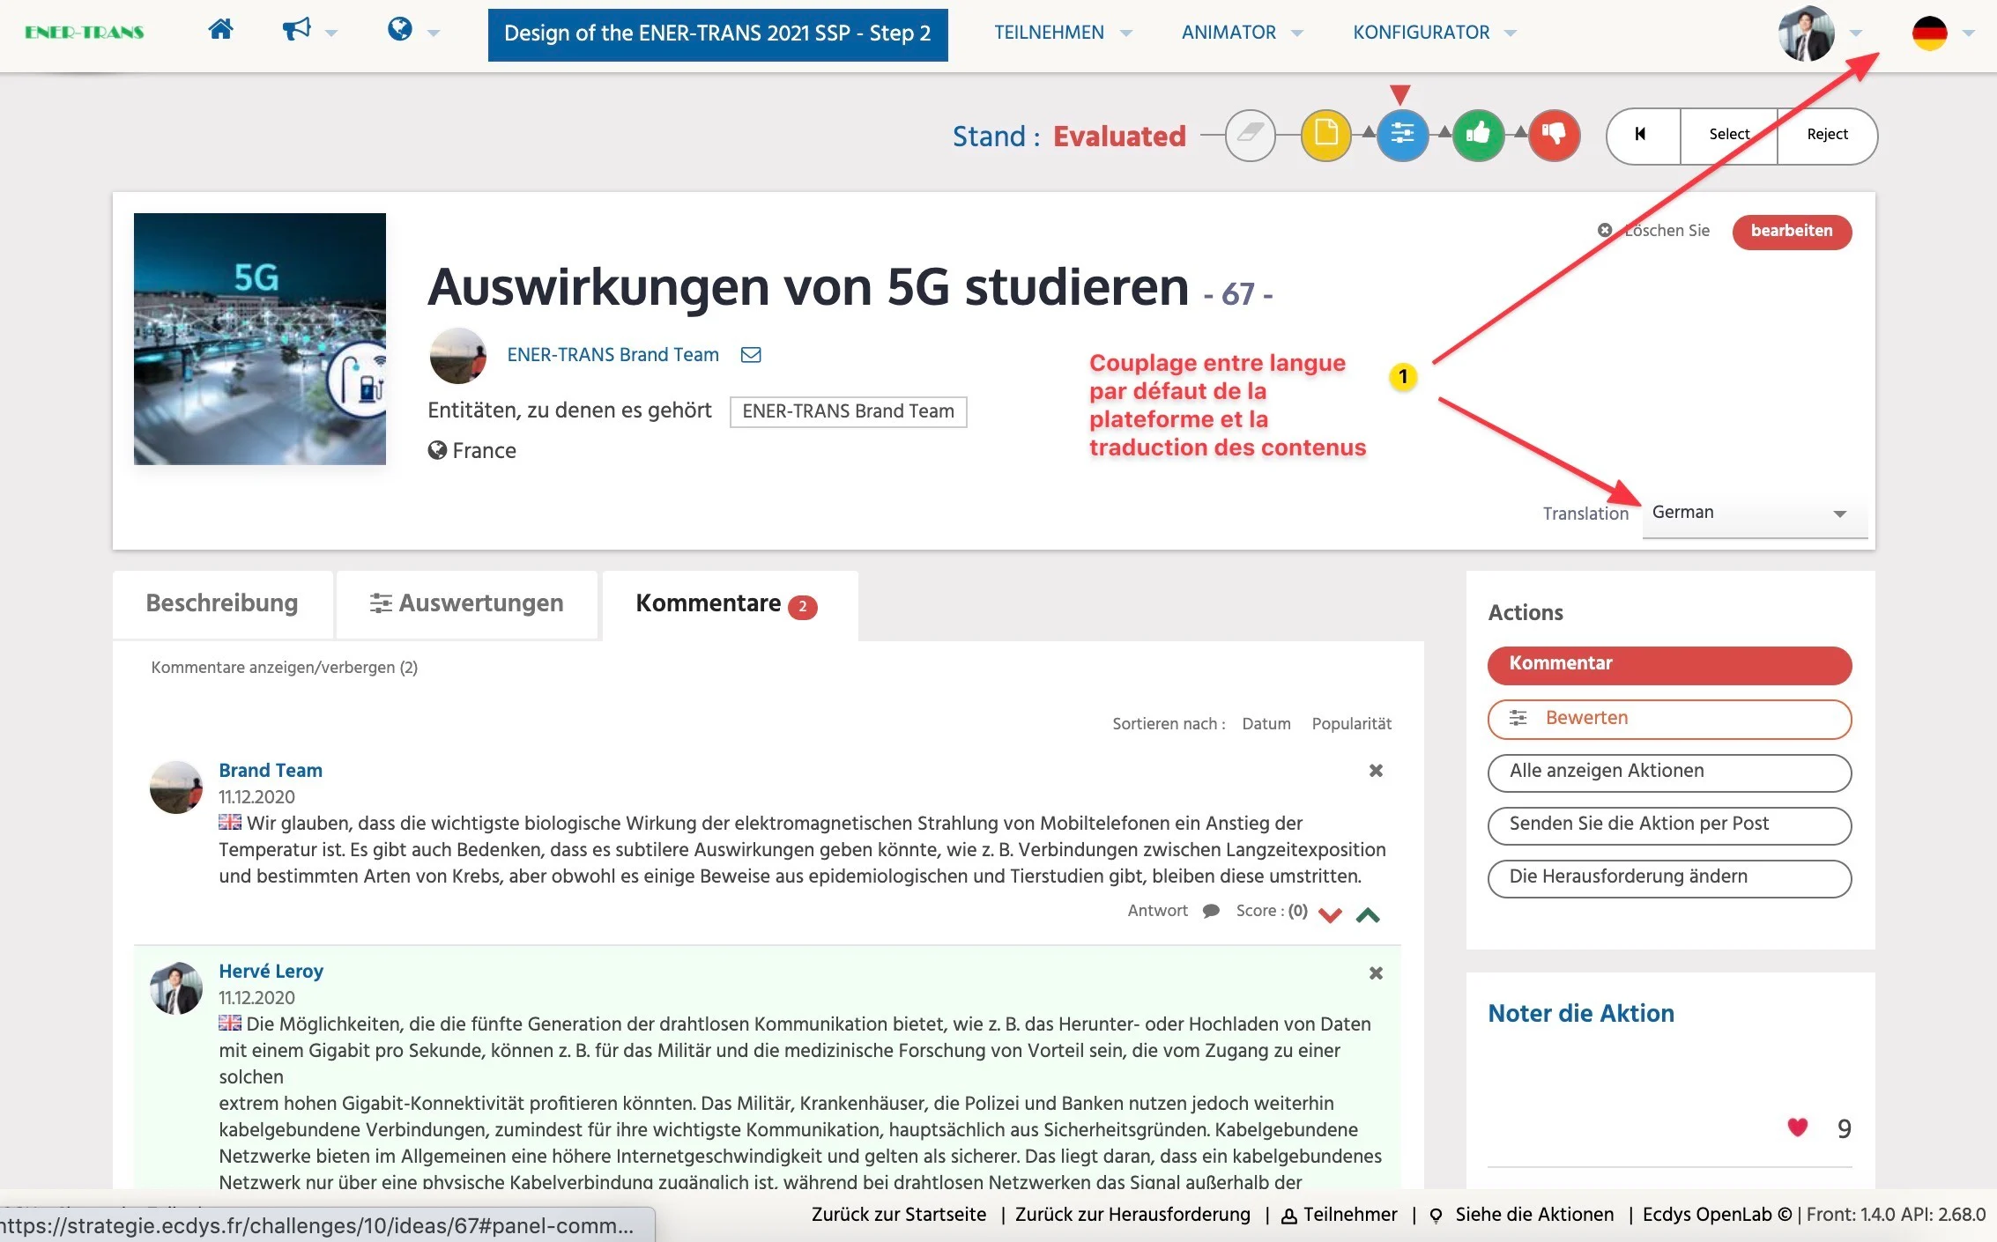Click the ENER-TRANS logo

[x=85, y=33]
